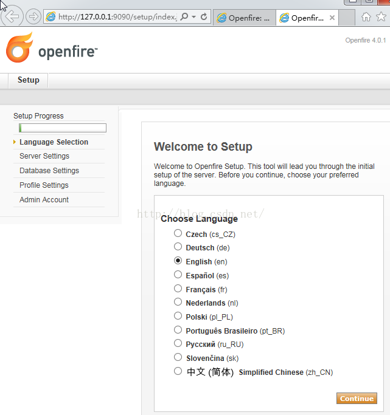Click Server Settings in setup sidebar
This screenshot has height=415, width=390.
click(44, 156)
